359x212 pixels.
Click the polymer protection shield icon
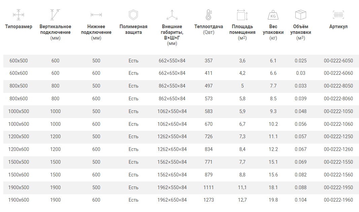pyautogui.click(x=133, y=15)
